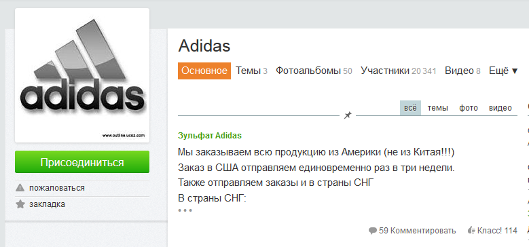Click the pin icon above the post
The height and width of the screenshot is (247, 529).
pyautogui.click(x=348, y=115)
